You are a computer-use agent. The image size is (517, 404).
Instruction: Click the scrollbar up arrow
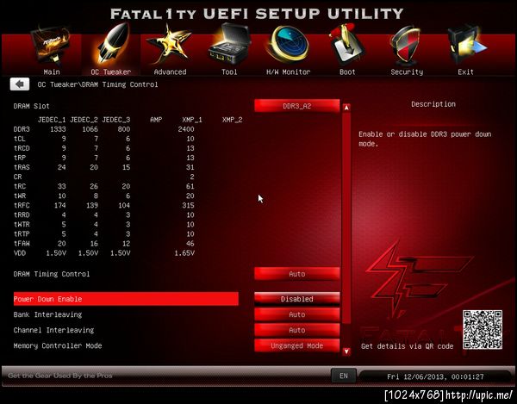coord(346,108)
